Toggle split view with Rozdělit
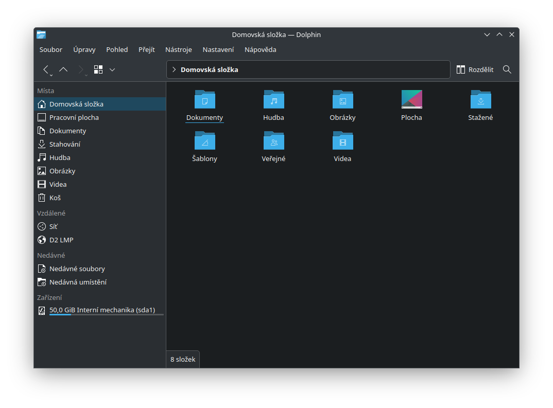The height and width of the screenshot is (408, 553). [x=475, y=69]
